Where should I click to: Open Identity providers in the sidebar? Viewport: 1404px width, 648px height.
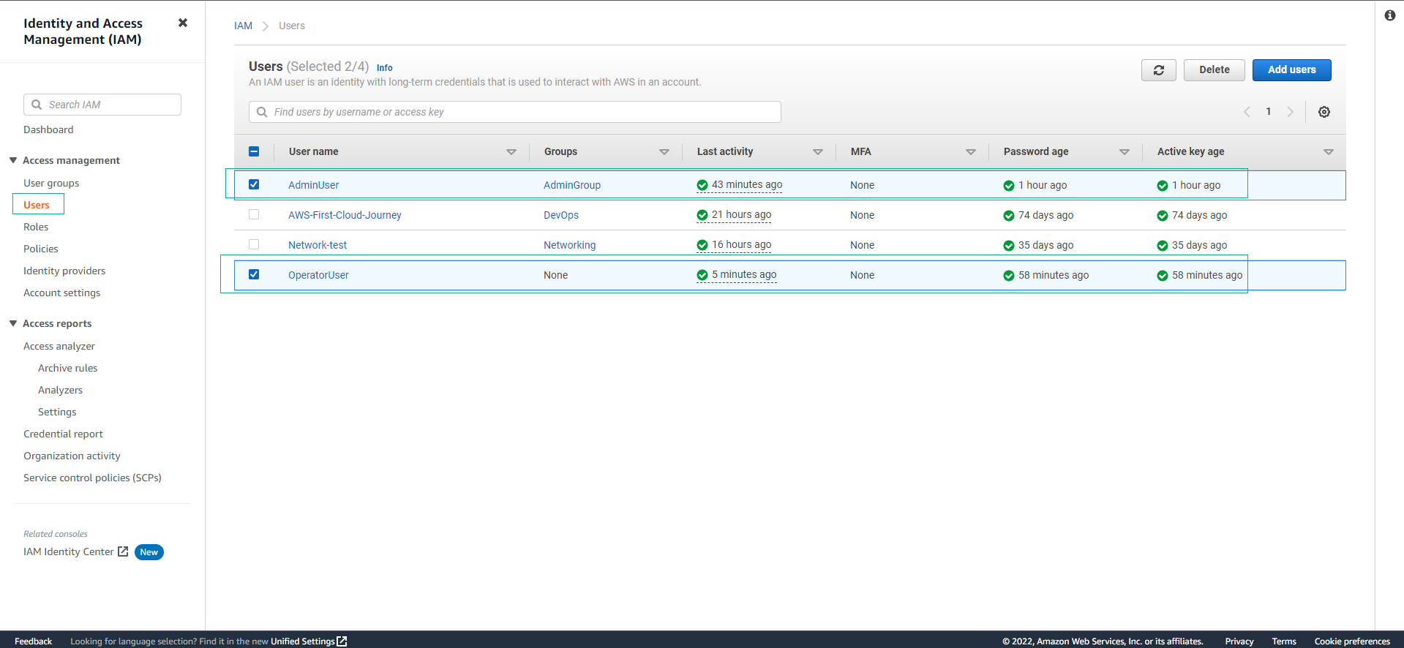click(x=64, y=271)
